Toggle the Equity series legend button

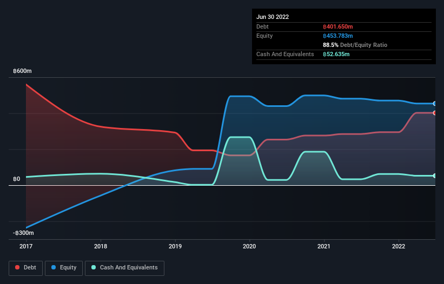(x=64, y=268)
